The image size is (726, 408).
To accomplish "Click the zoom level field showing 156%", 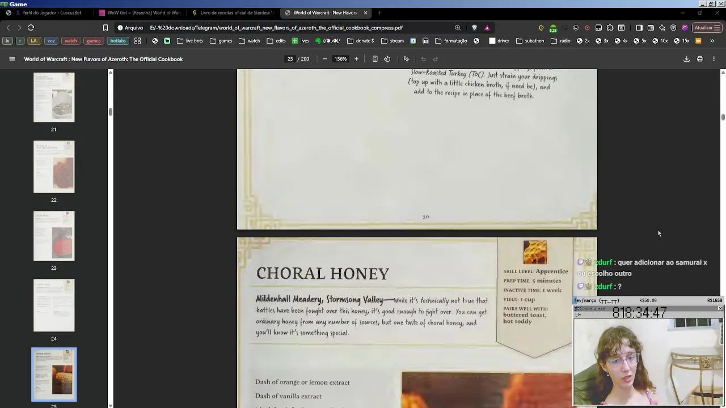I will tap(340, 59).
